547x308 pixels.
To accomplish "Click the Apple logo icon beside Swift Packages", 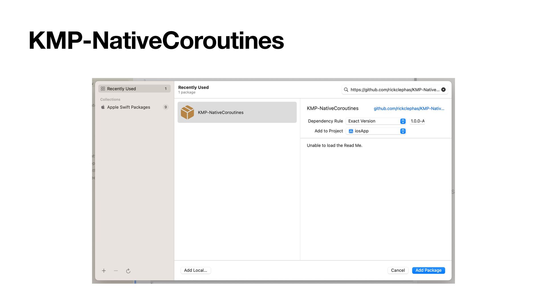I will [x=103, y=107].
